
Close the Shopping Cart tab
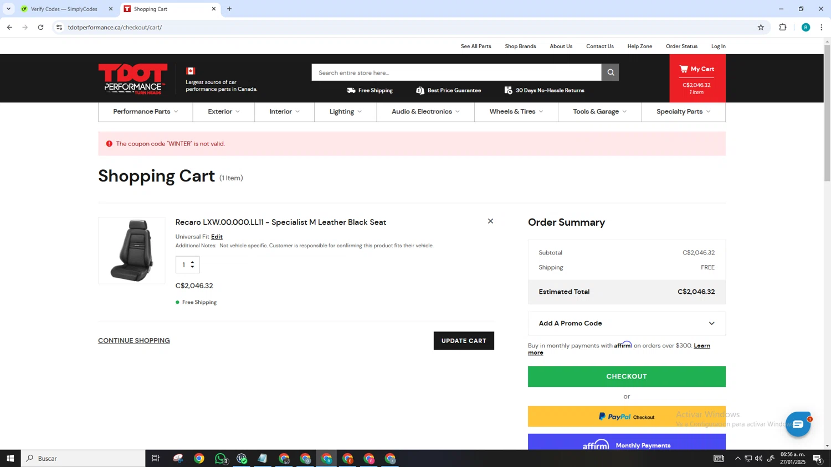tap(214, 9)
